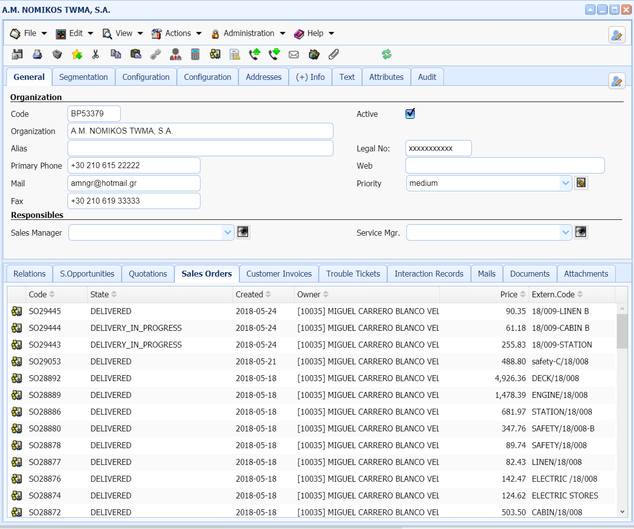This screenshot has width=634, height=529.
Task: Open the Administration menu
Action: pyautogui.click(x=248, y=34)
